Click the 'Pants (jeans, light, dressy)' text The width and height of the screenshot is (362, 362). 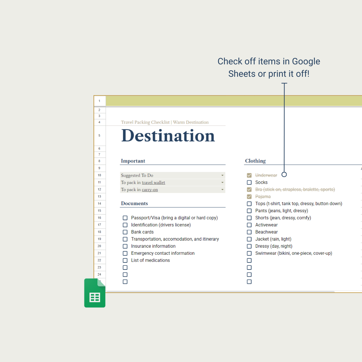[x=282, y=211]
